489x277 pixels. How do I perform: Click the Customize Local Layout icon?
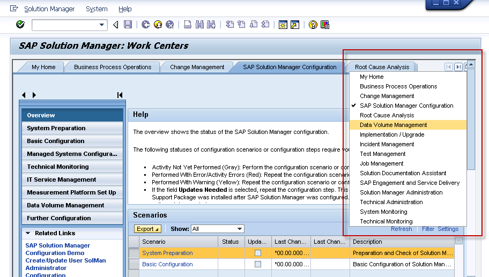[324, 25]
